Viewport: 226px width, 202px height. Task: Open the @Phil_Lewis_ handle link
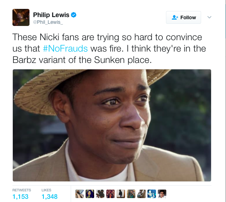tap(48, 22)
